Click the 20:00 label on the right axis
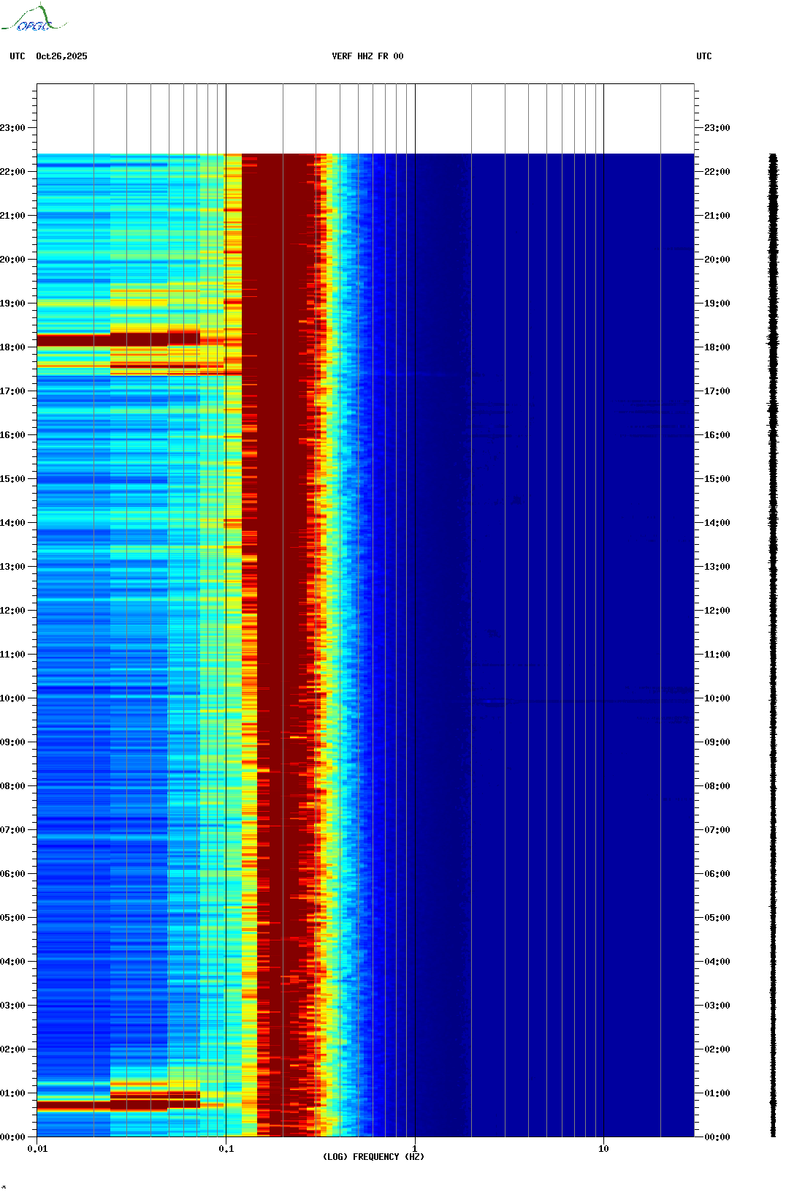The width and height of the screenshot is (805, 1195). tap(717, 260)
